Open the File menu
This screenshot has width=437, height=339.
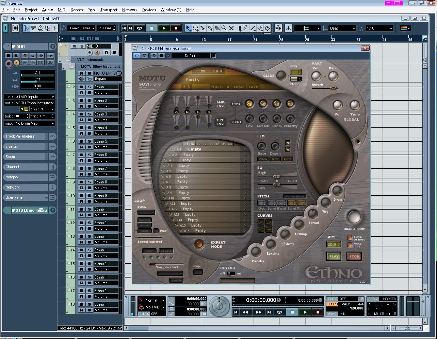tap(5, 10)
